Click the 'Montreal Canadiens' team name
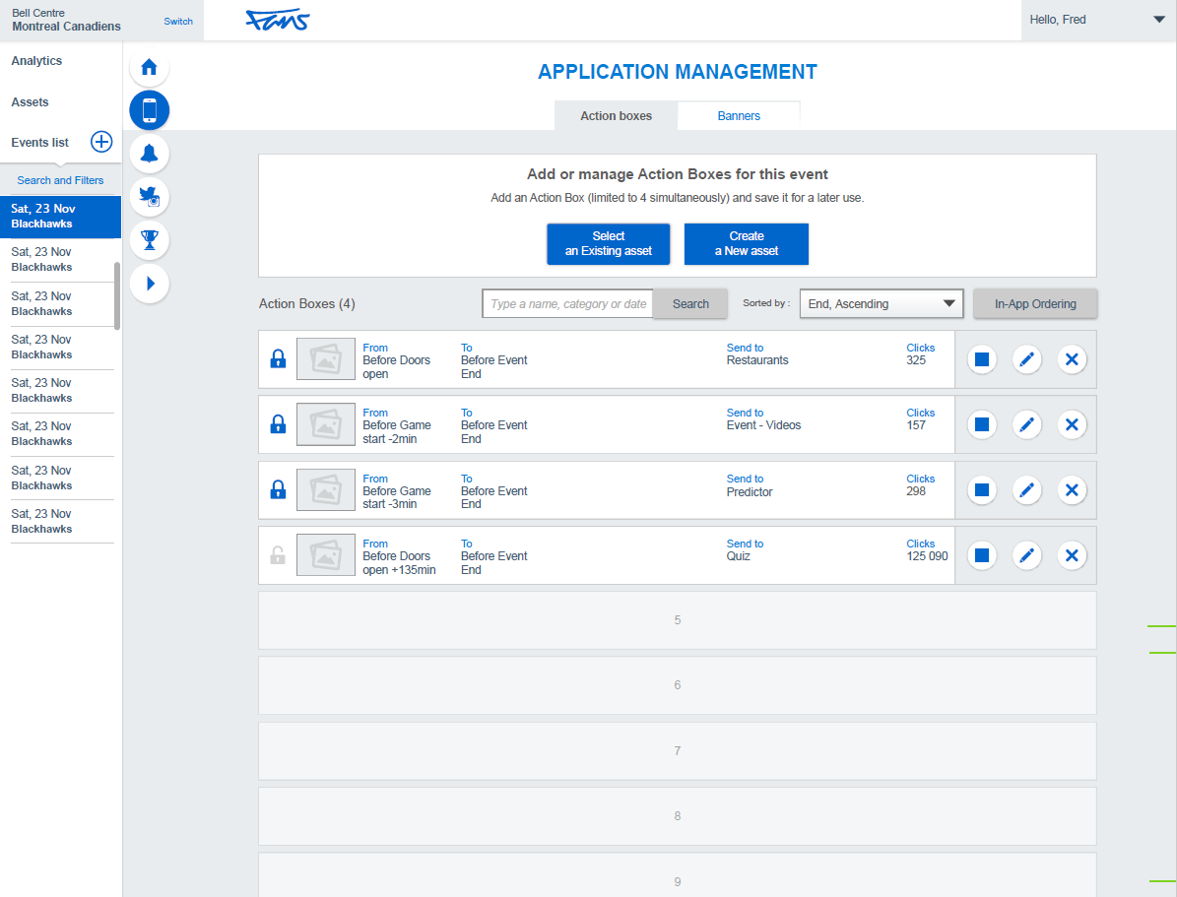The image size is (1177, 897). pyautogui.click(x=66, y=27)
